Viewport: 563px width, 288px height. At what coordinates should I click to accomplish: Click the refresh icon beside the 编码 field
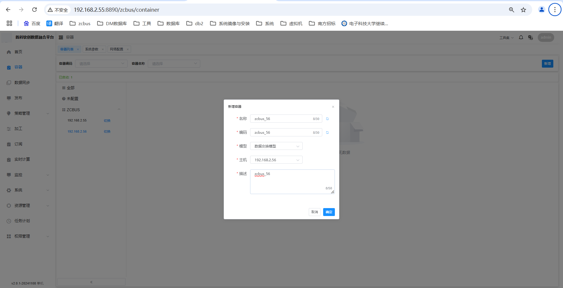point(327,133)
